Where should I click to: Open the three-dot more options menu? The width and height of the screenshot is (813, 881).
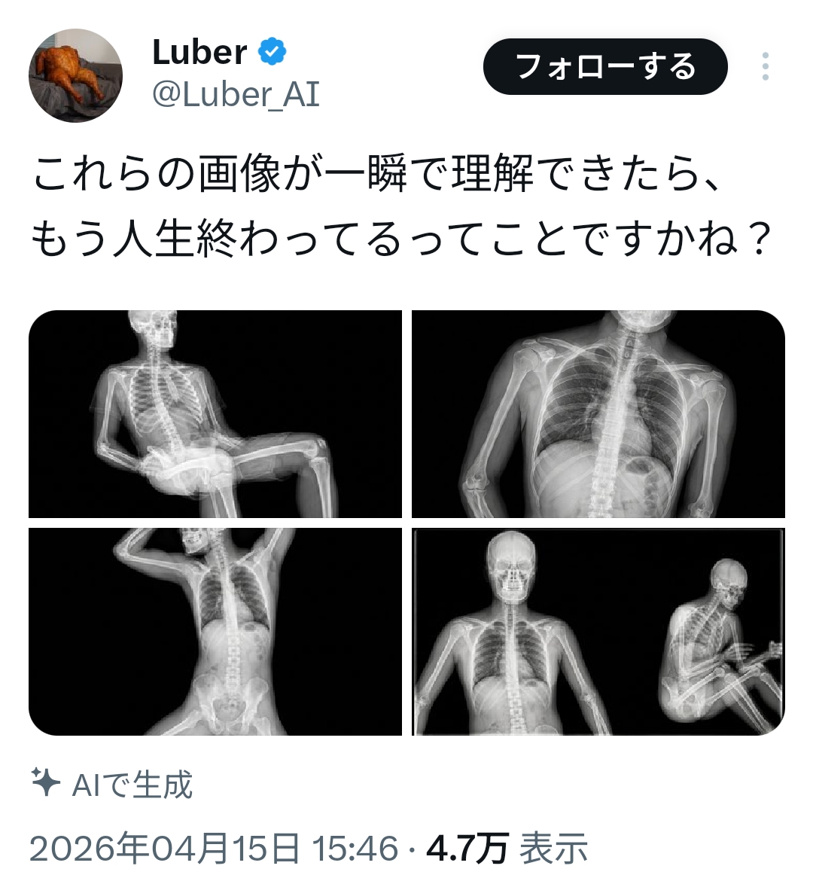pos(766,67)
